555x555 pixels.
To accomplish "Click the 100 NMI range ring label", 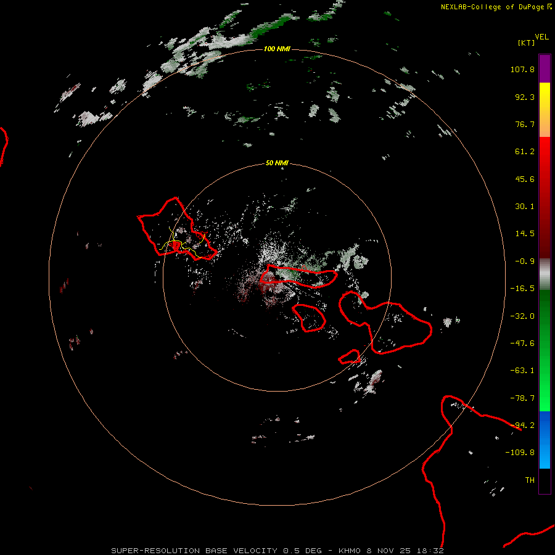I will pos(277,49).
